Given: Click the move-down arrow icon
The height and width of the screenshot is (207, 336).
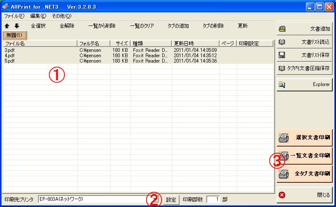Looking at the screenshot, I should click(x=17, y=26).
